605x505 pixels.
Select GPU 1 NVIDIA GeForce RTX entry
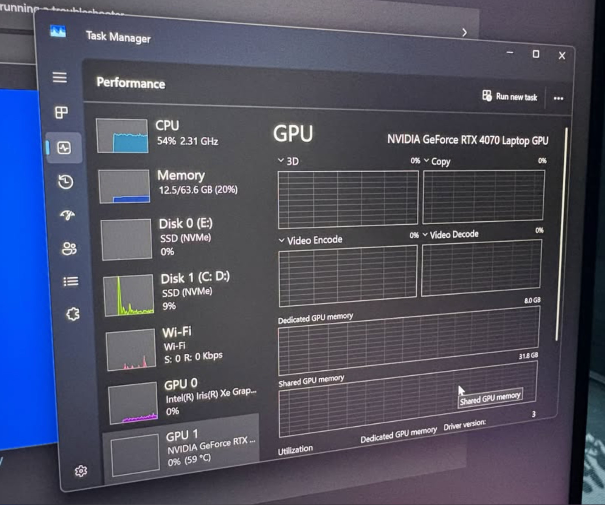tap(181, 449)
